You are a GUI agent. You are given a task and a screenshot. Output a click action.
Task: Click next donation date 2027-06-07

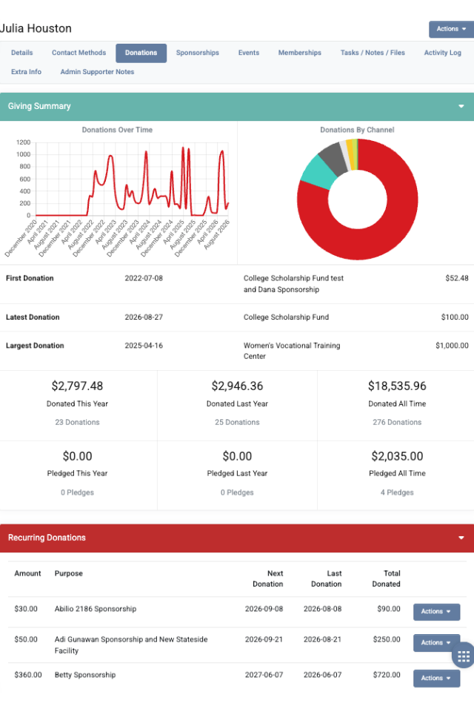[264, 675]
